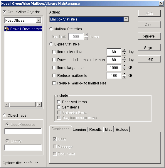Decrease Reduce mailbox to KB value
165x168 pixels.
[x=124, y=77]
